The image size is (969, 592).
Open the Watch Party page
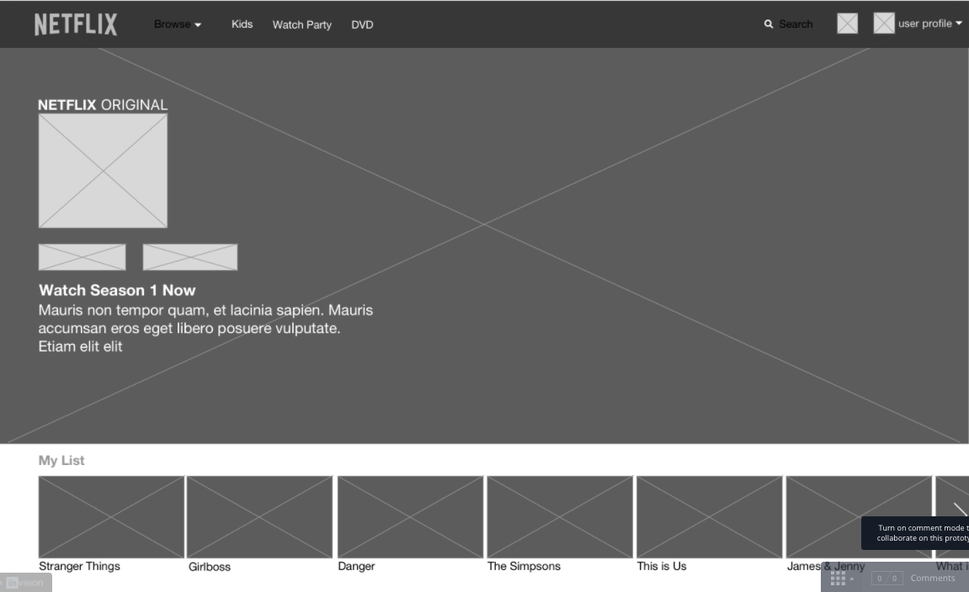pos(301,24)
